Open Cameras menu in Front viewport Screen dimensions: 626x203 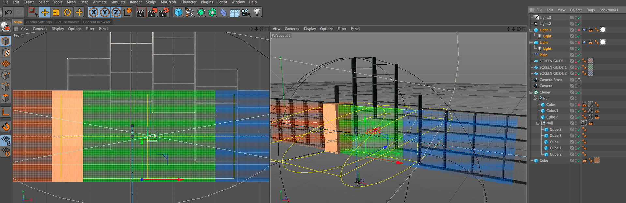click(x=40, y=29)
